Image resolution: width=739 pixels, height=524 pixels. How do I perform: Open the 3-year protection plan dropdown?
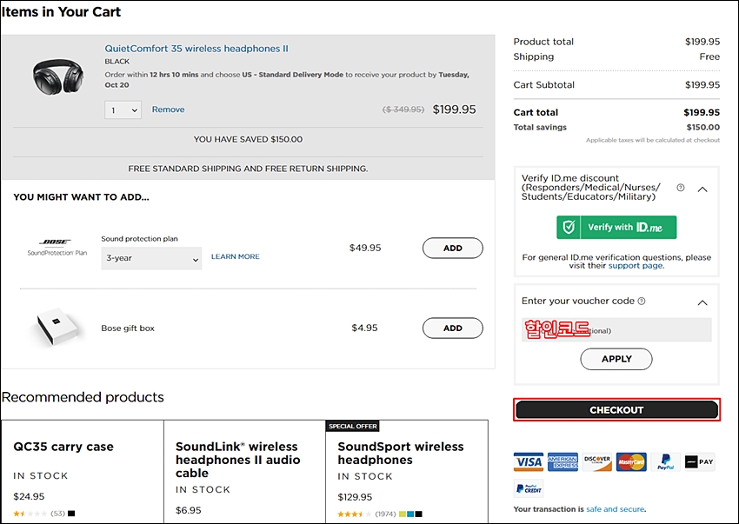click(151, 258)
